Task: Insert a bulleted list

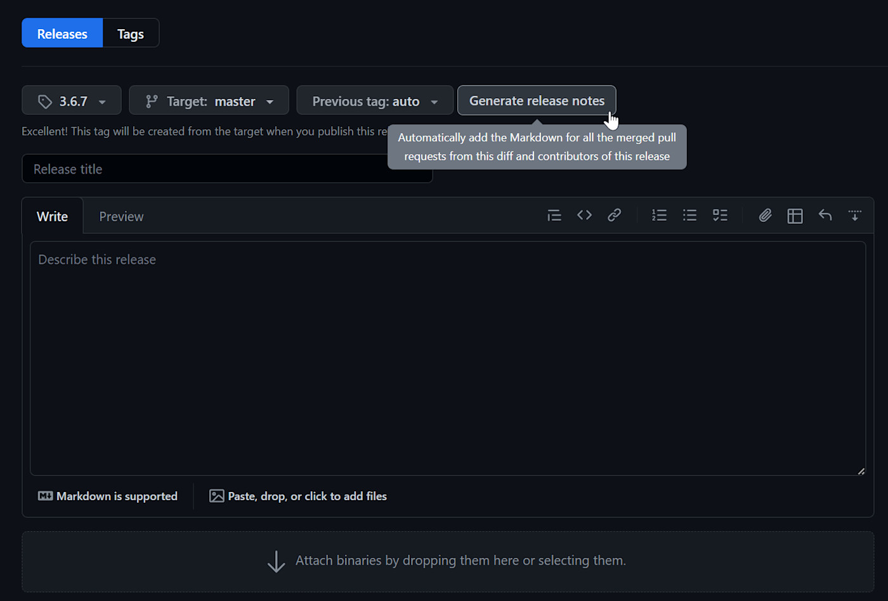Action: pos(689,216)
